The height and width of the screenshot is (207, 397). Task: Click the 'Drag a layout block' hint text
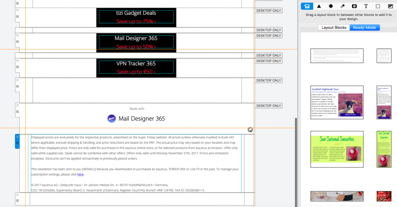tap(349, 17)
